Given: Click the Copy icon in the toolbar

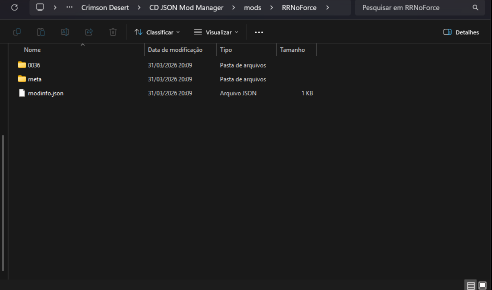Looking at the screenshot, I should [x=17, y=32].
